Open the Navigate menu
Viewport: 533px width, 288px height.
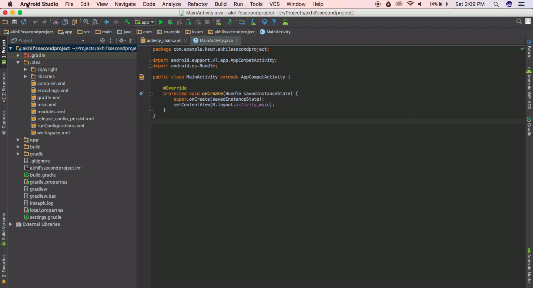(125, 4)
